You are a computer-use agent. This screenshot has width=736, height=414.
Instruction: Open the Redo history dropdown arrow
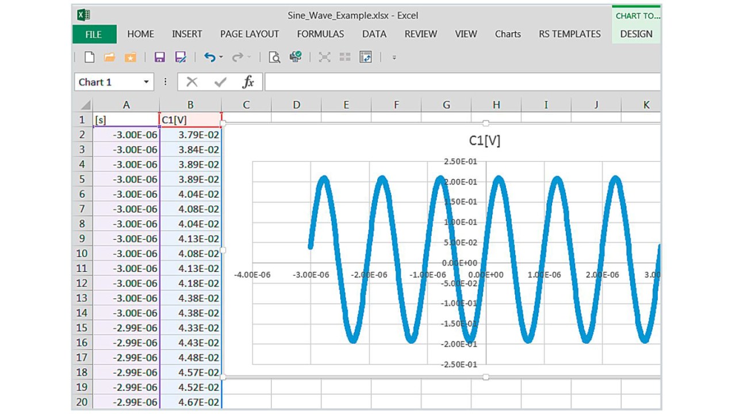tap(249, 57)
